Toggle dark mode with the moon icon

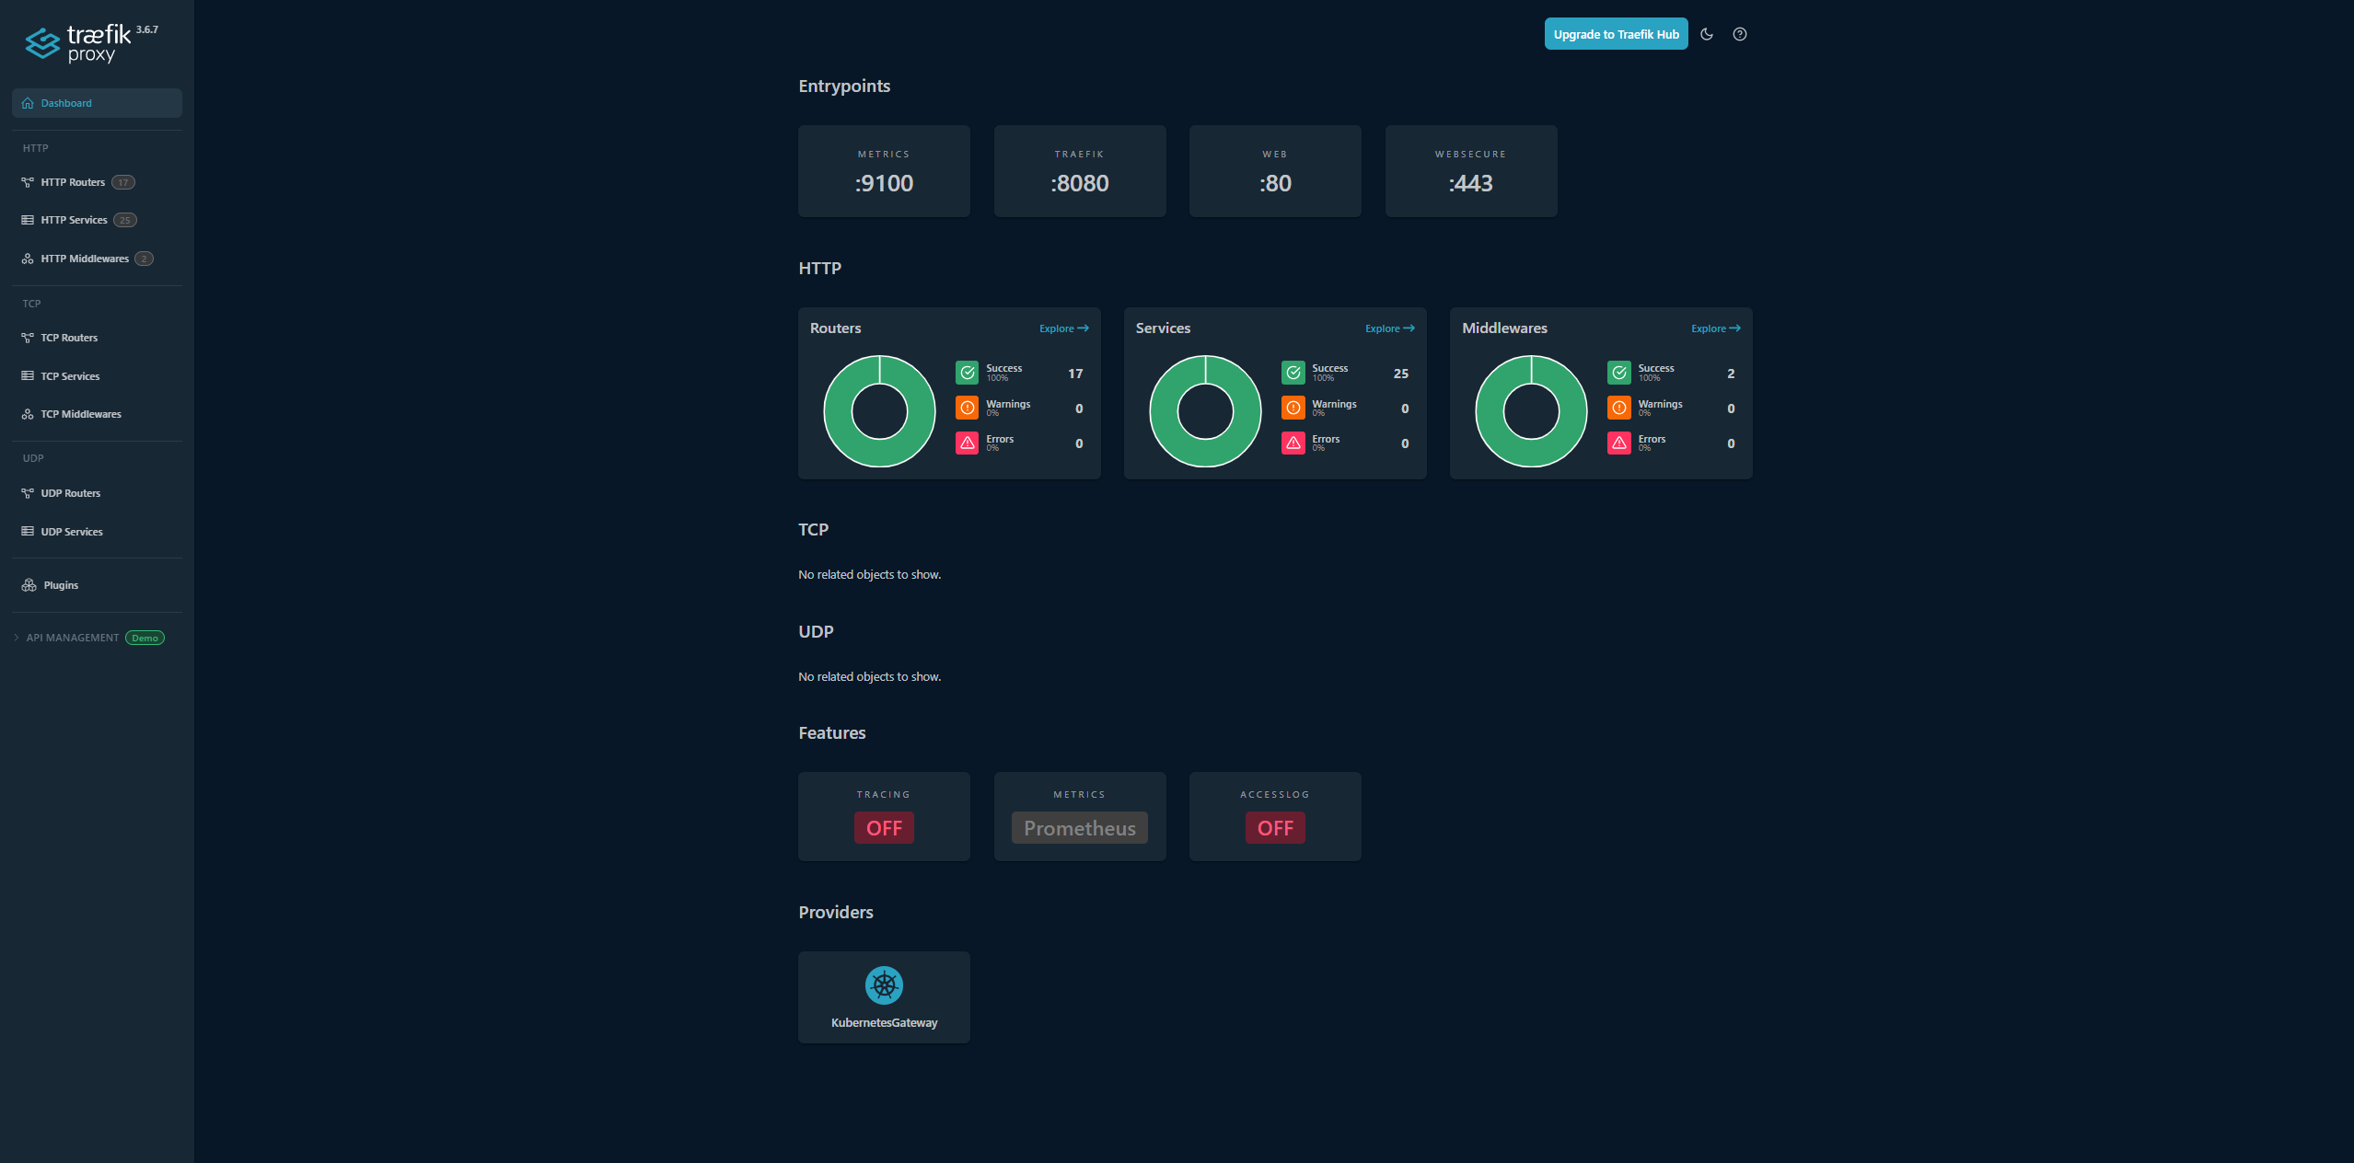pos(1706,34)
